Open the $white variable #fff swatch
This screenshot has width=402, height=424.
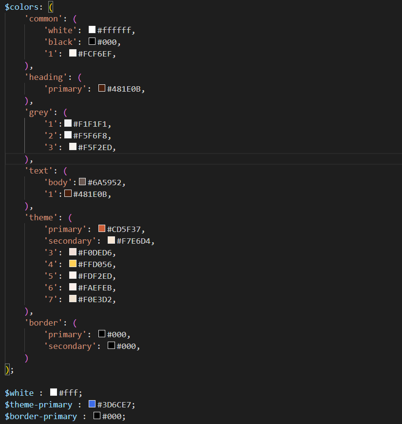tap(54, 393)
